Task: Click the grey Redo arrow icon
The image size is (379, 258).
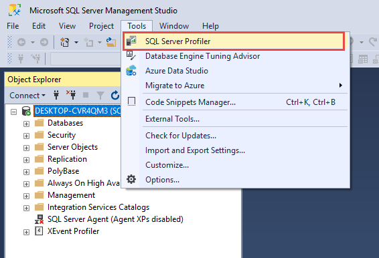Action: 374,42
